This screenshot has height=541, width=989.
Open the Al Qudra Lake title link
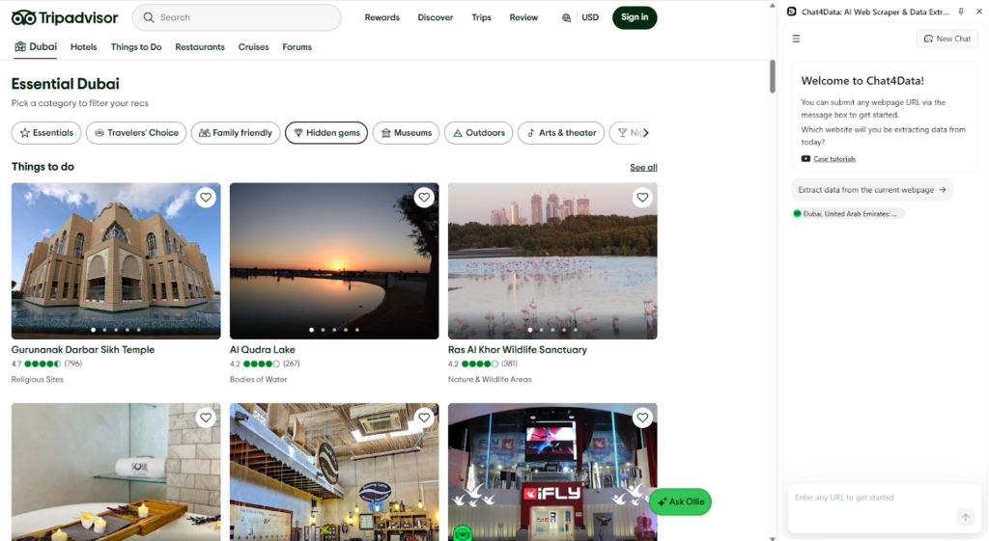tap(263, 349)
